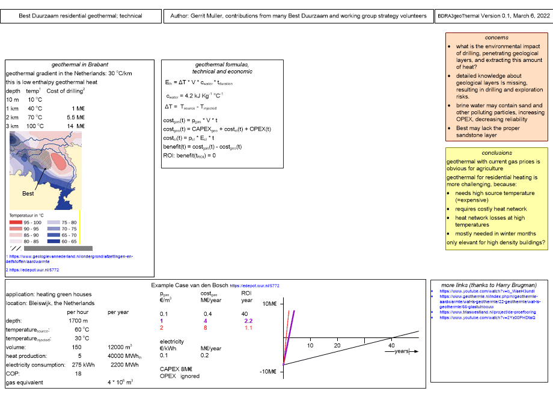Click the concern about brine water containing sand
Viewport: 553px width, 397px height.
coord(500,112)
